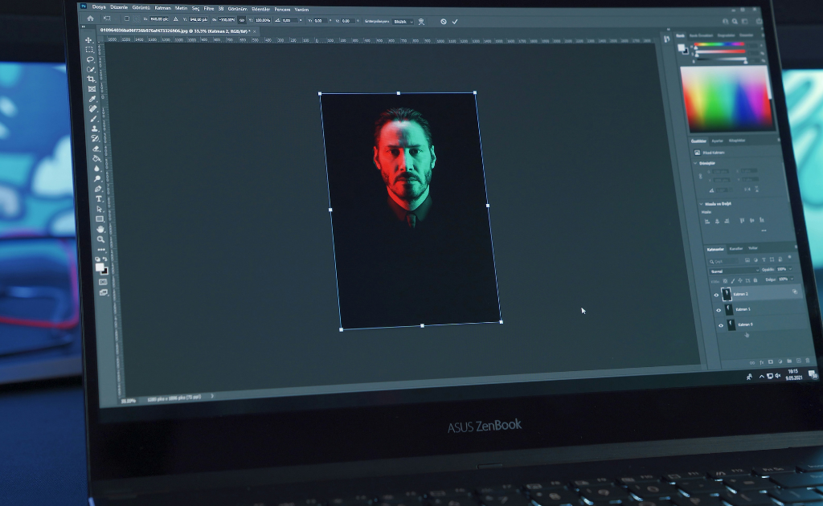Show more align options (three dots)
Viewport: 823px width, 506px height.
pyautogui.click(x=764, y=231)
